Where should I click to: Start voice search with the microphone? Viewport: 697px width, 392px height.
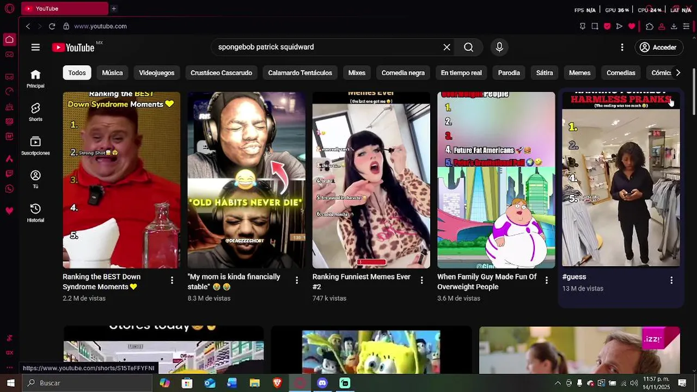(x=499, y=47)
